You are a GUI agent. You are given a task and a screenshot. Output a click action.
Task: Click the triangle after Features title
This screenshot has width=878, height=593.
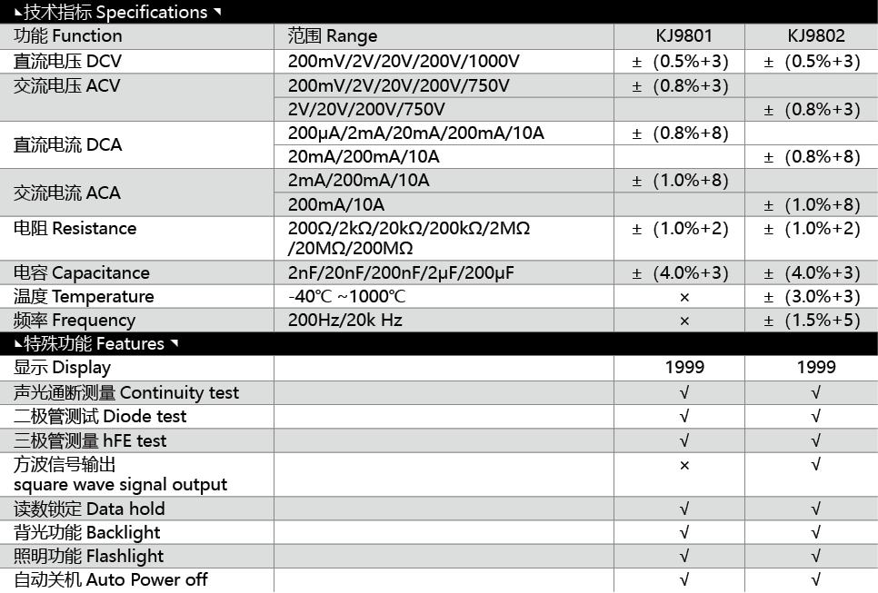[174, 343]
